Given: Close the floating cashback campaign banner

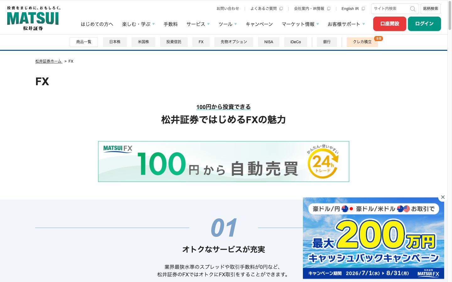Looking at the screenshot, I should pos(443,197).
